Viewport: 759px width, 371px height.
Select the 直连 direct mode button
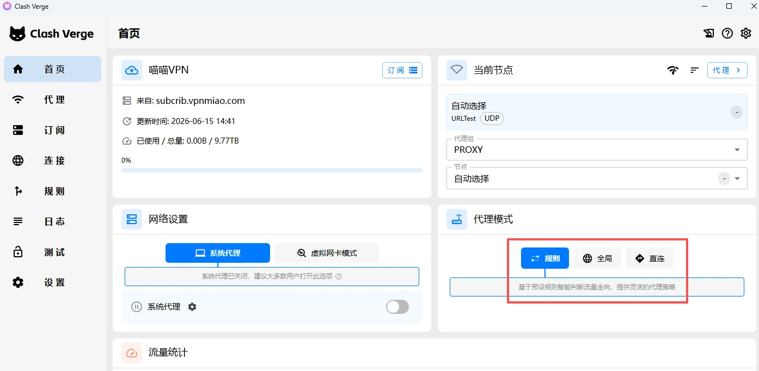point(650,258)
